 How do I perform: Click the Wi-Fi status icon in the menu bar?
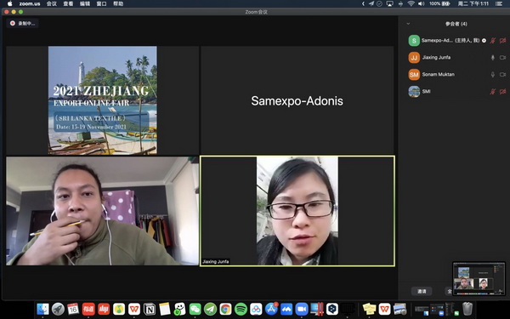coord(411,3)
